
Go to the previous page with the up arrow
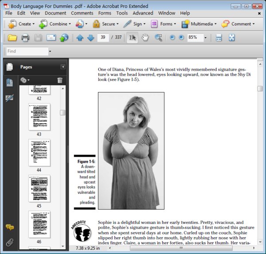(x=80, y=38)
